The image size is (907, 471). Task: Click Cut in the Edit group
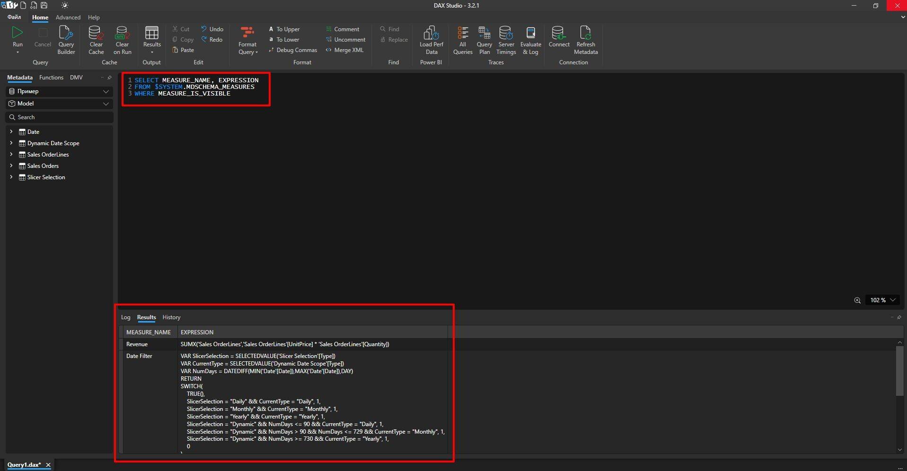tap(181, 29)
